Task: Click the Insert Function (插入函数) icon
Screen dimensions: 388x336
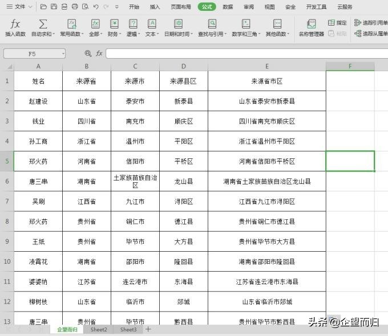Action: [x=15, y=24]
